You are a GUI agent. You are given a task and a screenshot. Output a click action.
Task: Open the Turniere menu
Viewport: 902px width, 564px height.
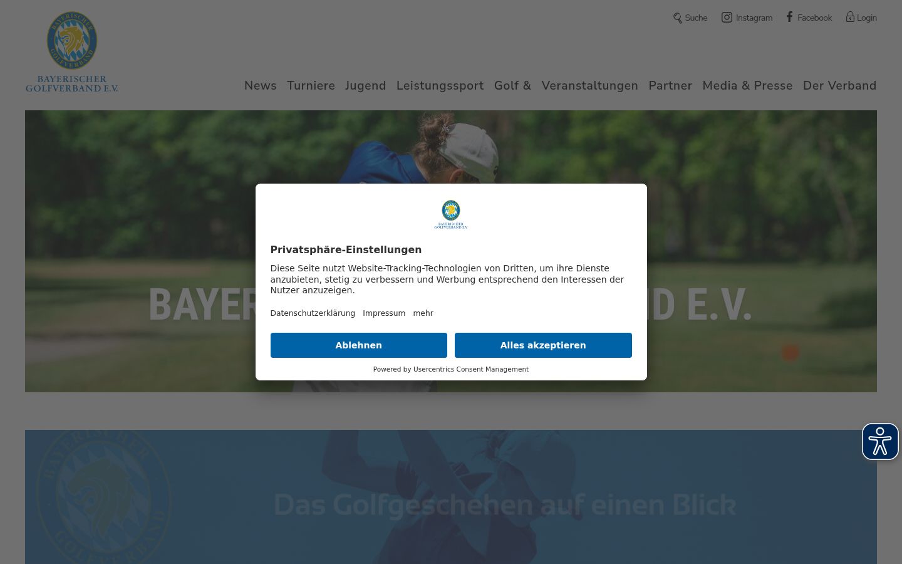tap(311, 86)
